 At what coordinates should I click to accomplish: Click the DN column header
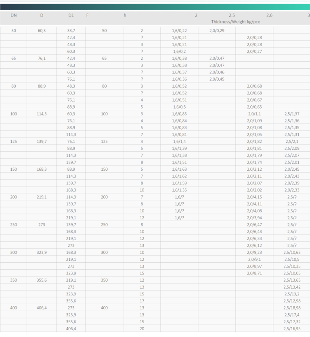(x=14, y=15)
